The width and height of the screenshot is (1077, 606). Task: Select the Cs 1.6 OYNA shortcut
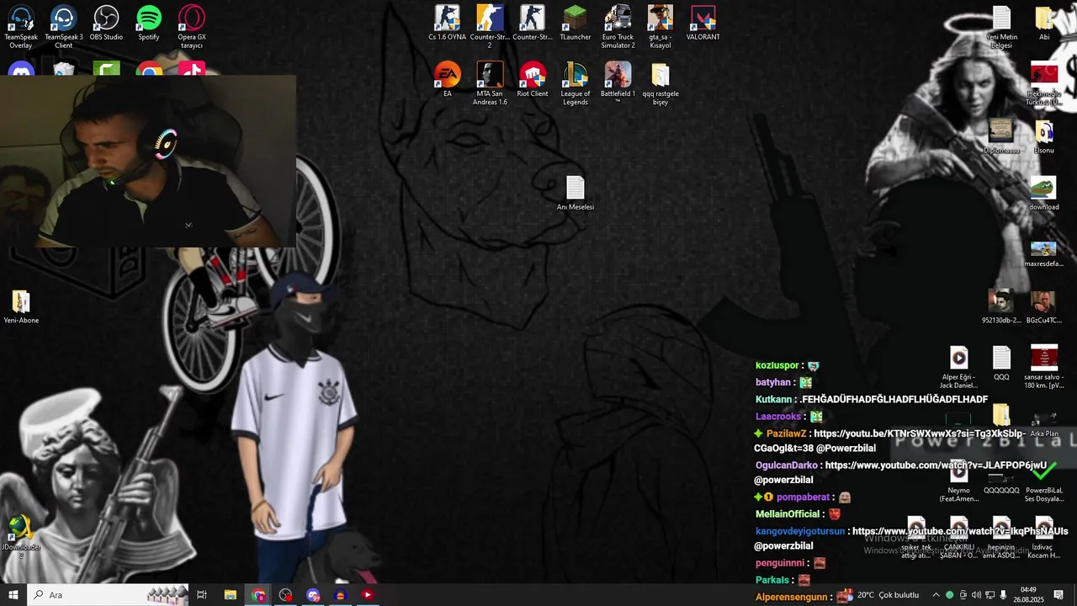click(447, 23)
